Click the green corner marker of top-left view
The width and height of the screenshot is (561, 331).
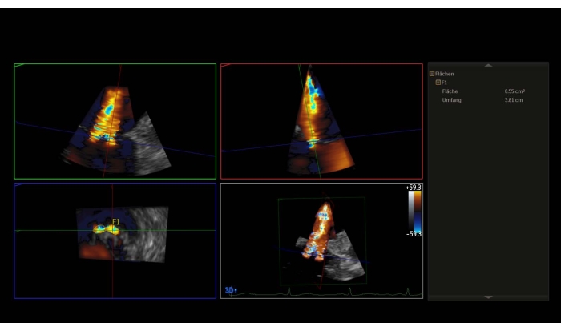[18, 66]
